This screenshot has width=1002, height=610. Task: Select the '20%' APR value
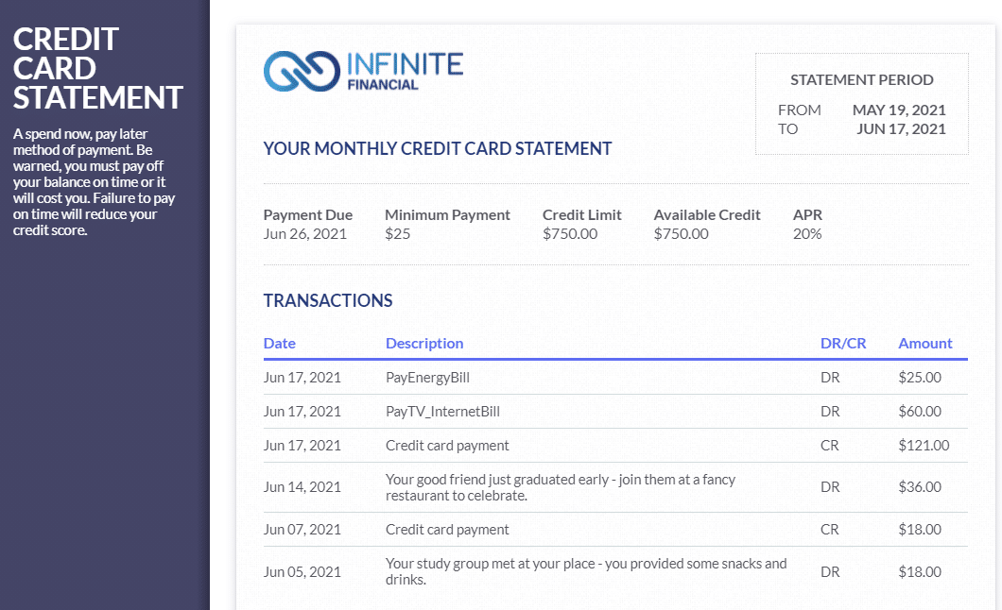click(807, 233)
